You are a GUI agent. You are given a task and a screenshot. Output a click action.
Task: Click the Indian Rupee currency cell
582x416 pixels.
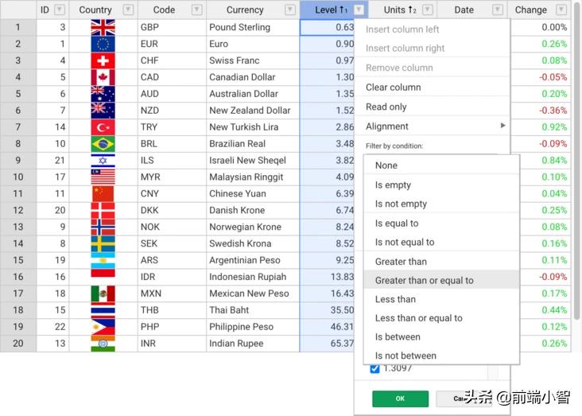coord(253,344)
